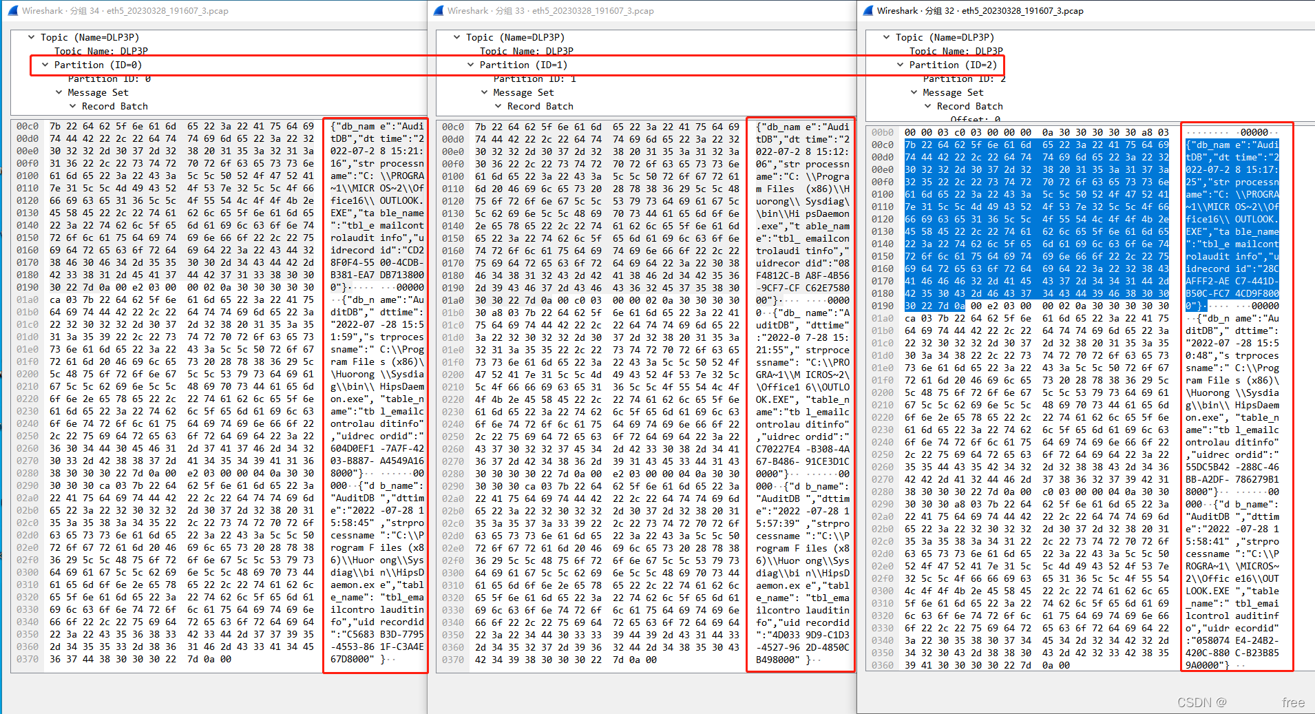The height and width of the screenshot is (714, 1315).
Task: Click ASCII 'm Files (x86)\\H' in packet 33 window
Action: [x=803, y=189]
